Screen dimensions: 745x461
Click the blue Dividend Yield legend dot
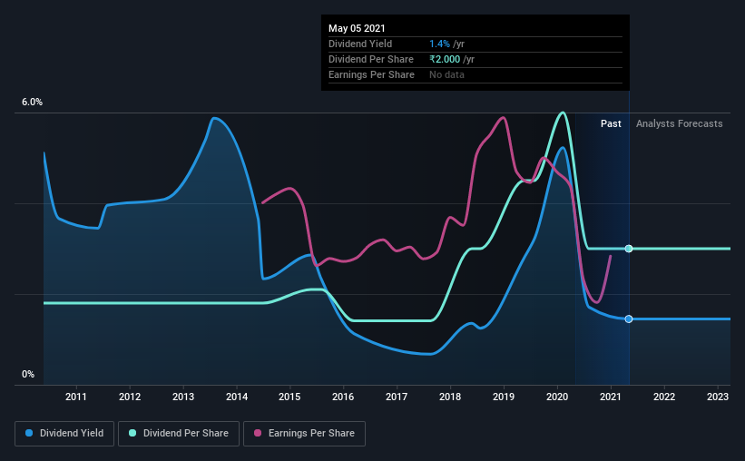click(29, 433)
